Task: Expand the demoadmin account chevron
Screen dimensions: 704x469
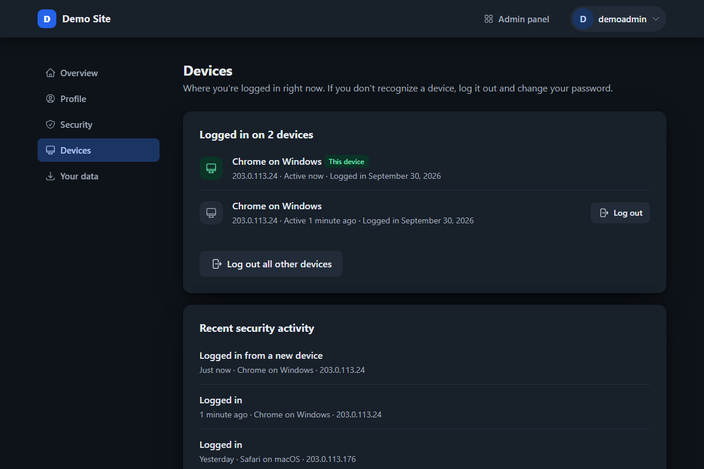Action: coord(656,19)
